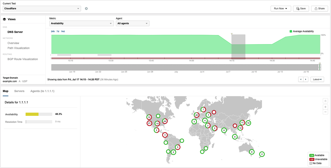Zoom in on the map

point(325,107)
